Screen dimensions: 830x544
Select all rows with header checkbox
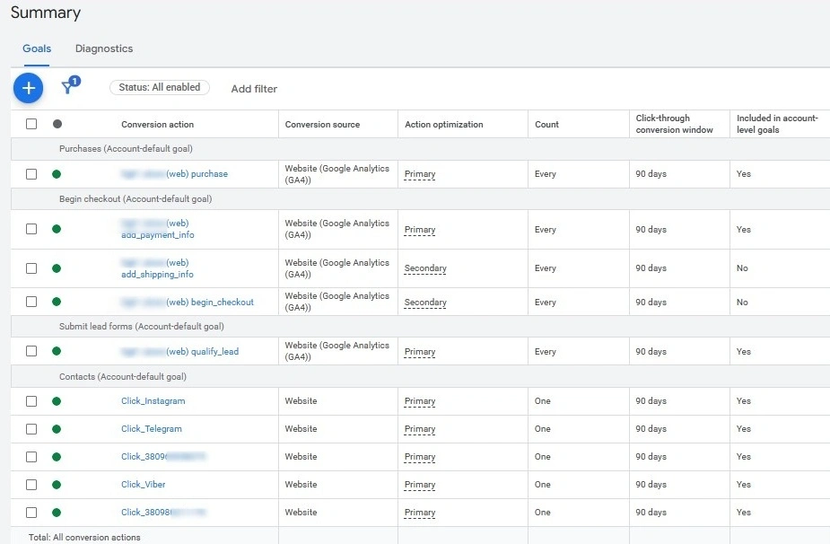[x=31, y=123]
